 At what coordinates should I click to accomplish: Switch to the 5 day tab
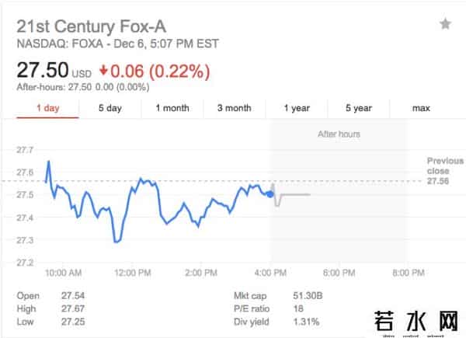click(110, 108)
